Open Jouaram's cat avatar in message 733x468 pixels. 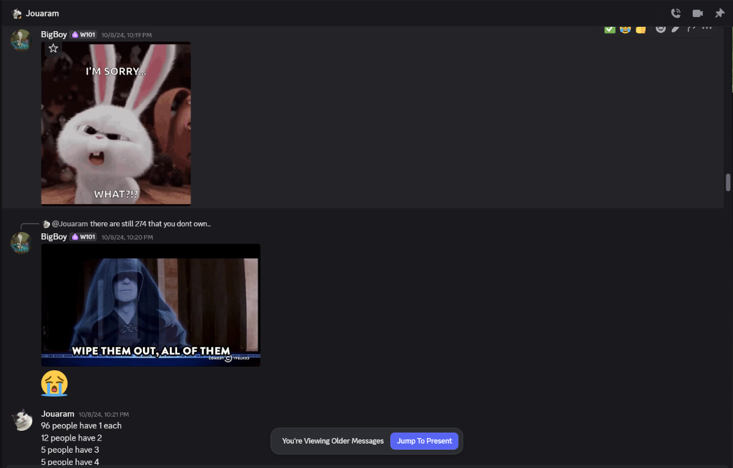point(21,420)
